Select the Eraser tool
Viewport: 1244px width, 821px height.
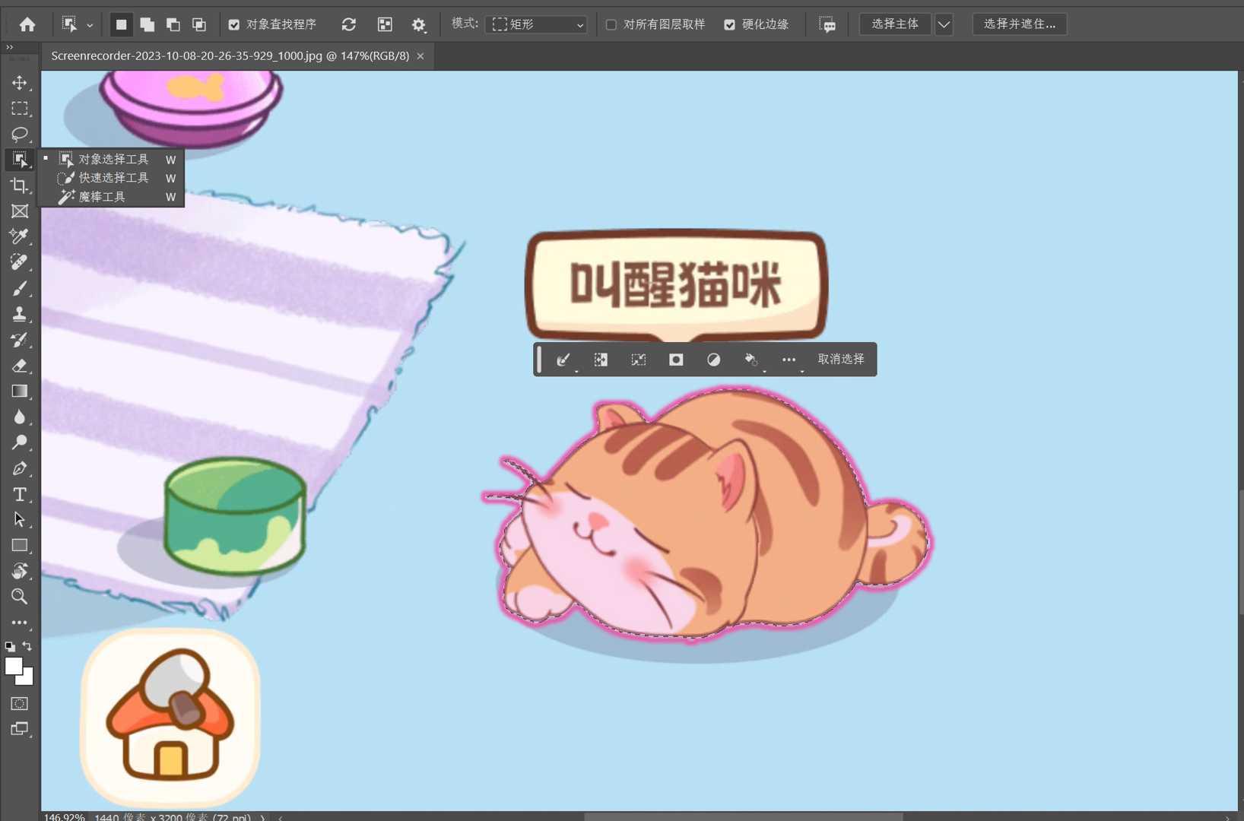click(20, 366)
